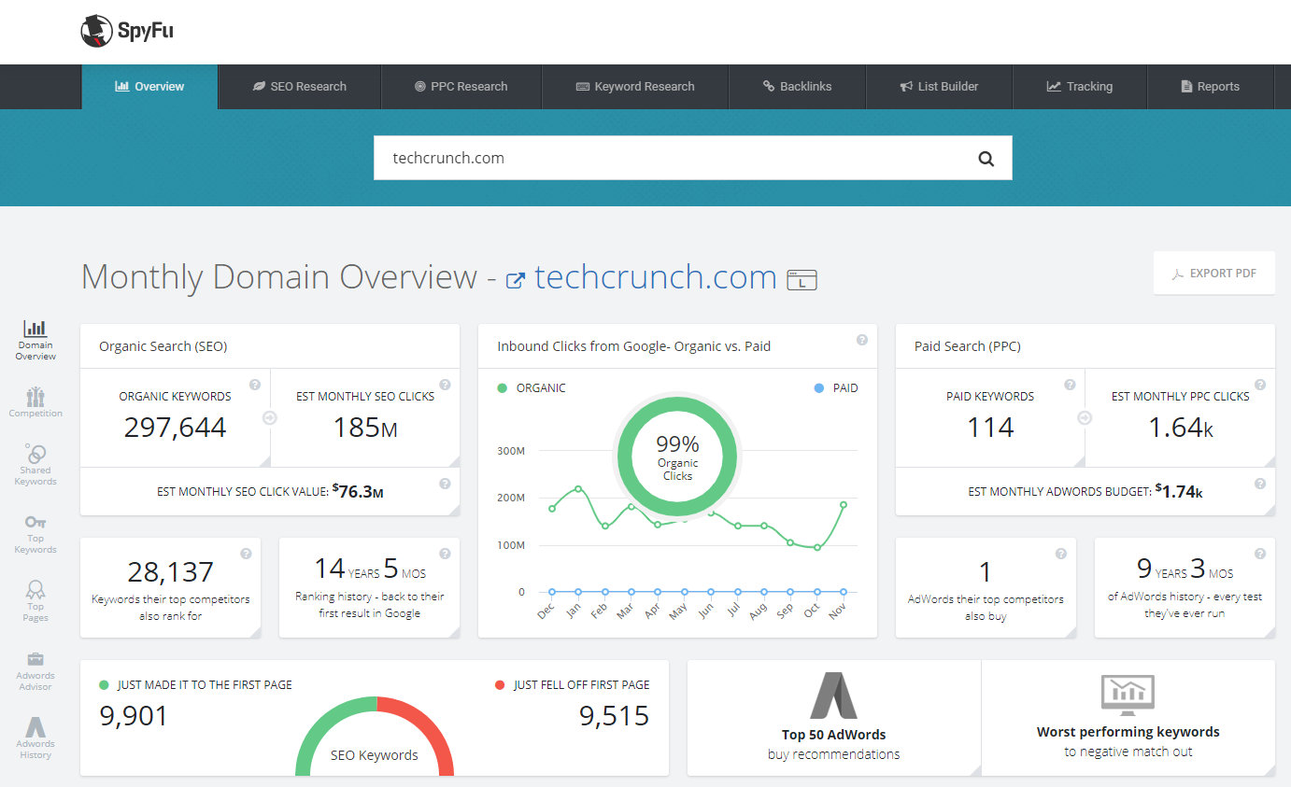Click help icon on Ranking history card
Screen dimensions: 1291x787
pyautogui.click(x=445, y=554)
